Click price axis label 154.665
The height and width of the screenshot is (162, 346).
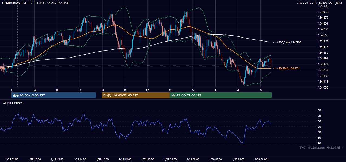323,35
